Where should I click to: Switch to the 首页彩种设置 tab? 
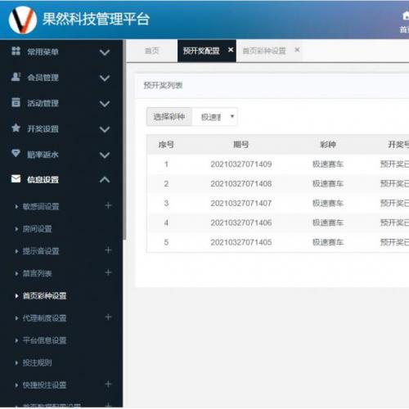(264, 51)
